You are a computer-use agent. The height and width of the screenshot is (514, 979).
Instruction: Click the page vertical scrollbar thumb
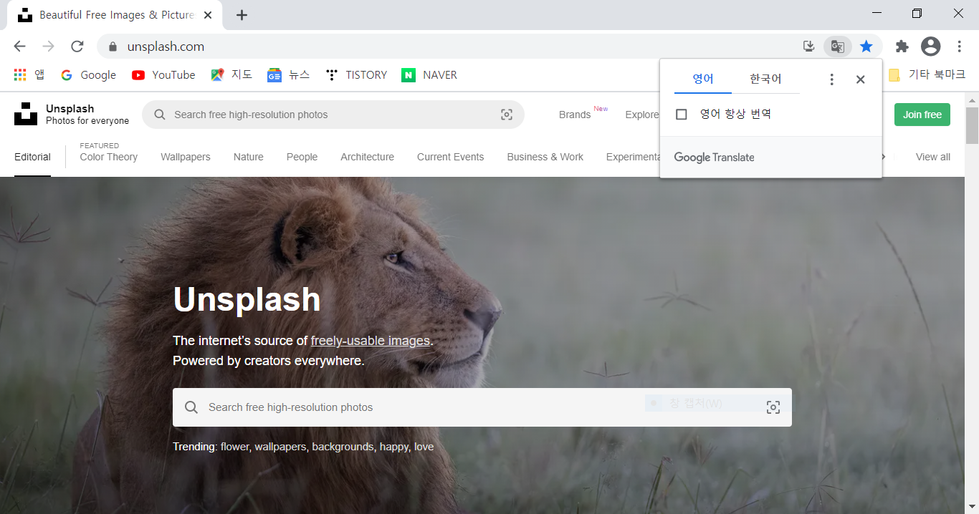coord(972,125)
